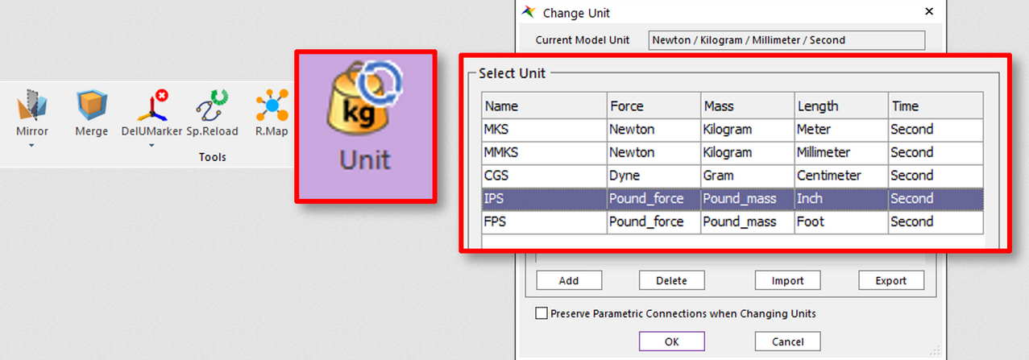
Task: Click the Current Model Unit field
Action: (x=786, y=39)
